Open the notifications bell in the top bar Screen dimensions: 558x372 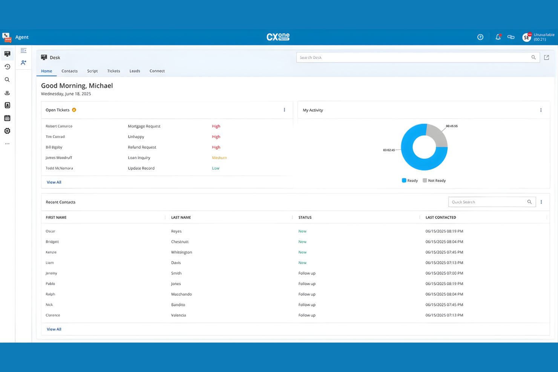pos(498,37)
